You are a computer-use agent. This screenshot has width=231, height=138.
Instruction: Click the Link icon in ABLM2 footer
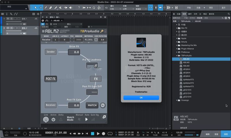click(46, 119)
